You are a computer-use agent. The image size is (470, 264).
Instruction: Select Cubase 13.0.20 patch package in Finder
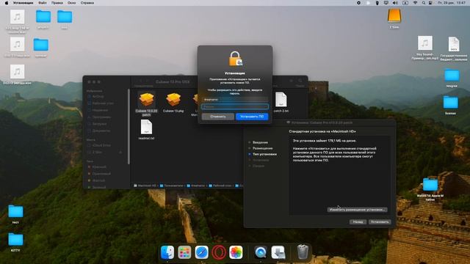pos(146,103)
